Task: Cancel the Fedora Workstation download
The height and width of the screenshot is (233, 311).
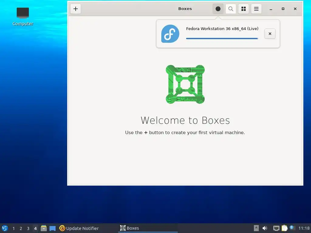Action: 270,34
